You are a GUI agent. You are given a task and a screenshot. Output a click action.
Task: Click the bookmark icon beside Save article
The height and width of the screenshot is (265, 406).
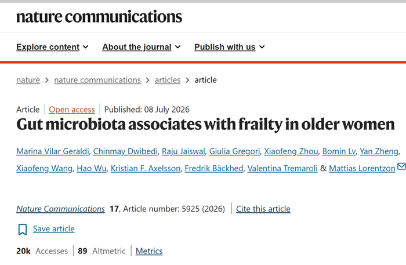[23, 229]
